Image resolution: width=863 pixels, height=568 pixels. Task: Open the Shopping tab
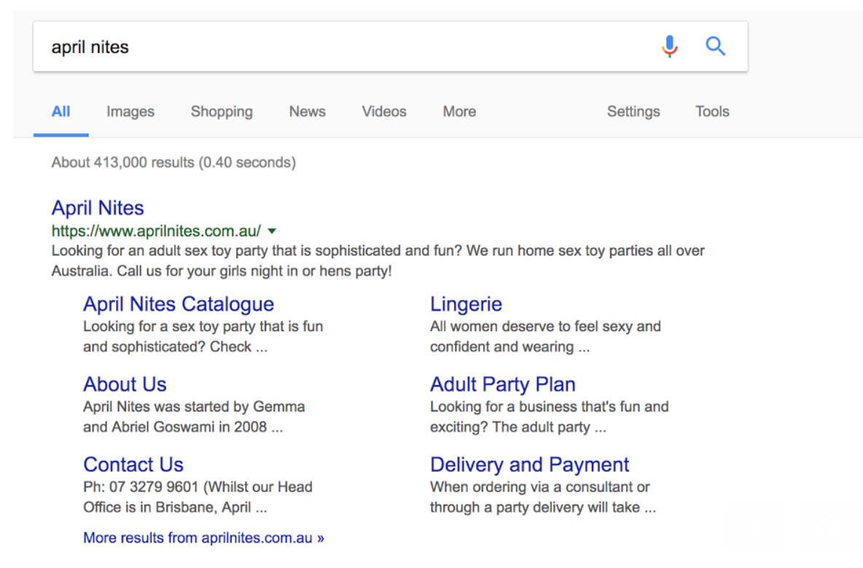point(222,111)
